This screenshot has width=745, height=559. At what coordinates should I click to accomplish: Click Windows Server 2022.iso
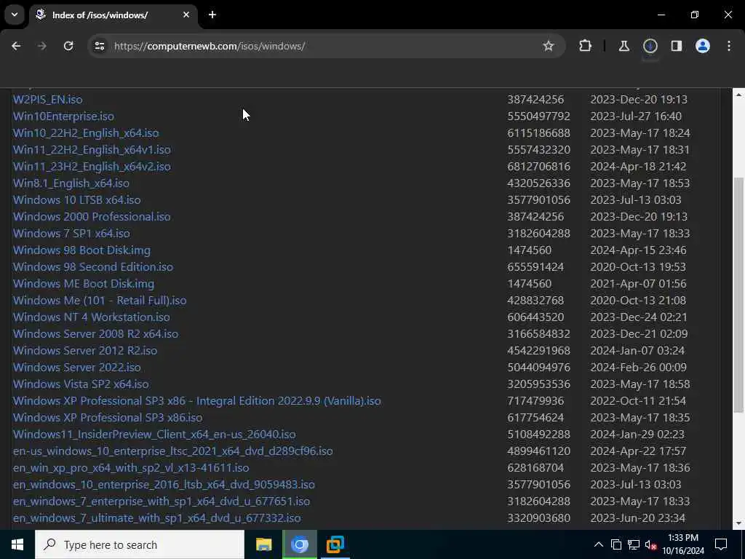point(76,367)
